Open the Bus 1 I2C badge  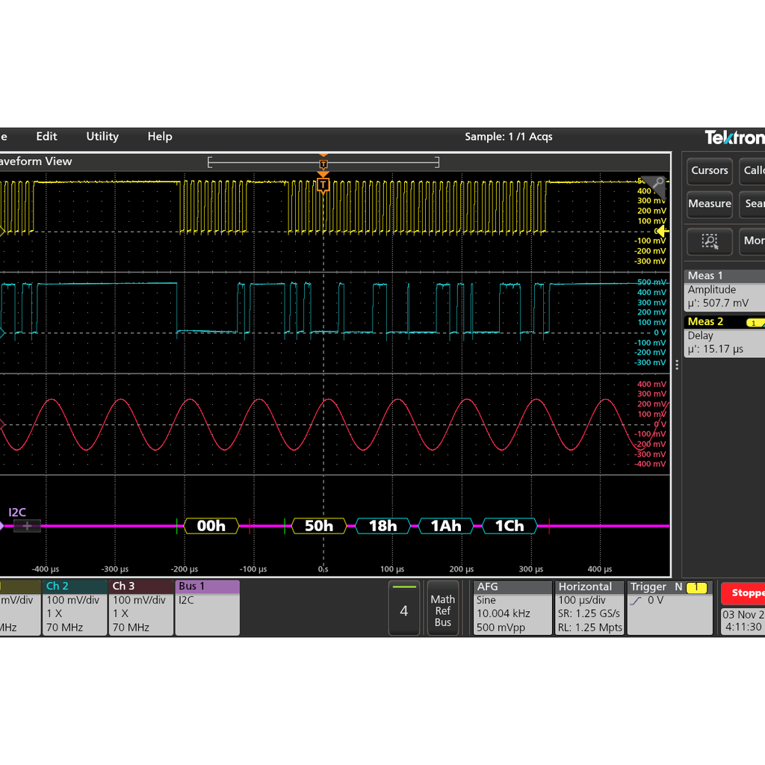click(x=207, y=607)
